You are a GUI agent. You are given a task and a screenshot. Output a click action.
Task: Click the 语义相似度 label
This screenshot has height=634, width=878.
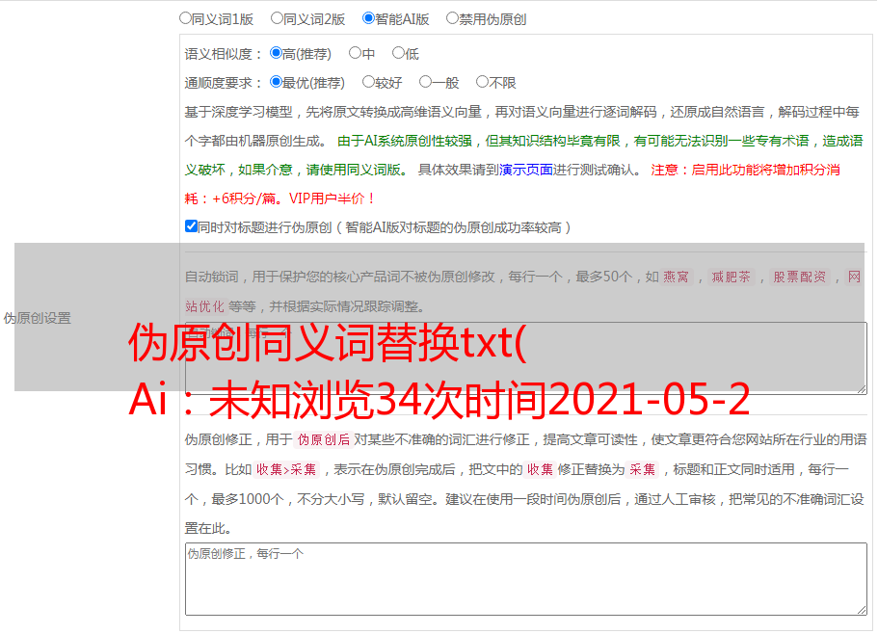223,54
